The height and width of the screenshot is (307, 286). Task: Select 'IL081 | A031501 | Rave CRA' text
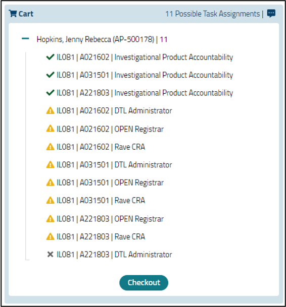[x=101, y=201]
